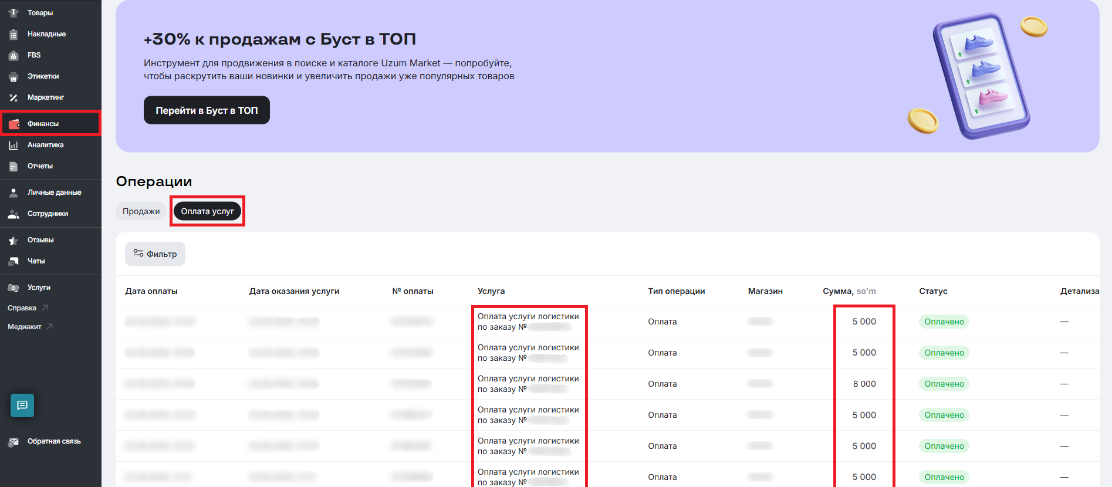Click the Услуга column header
The image size is (1112, 487).
(491, 291)
